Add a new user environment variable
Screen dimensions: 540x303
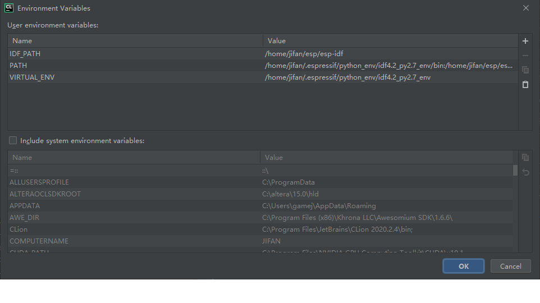coord(525,41)
